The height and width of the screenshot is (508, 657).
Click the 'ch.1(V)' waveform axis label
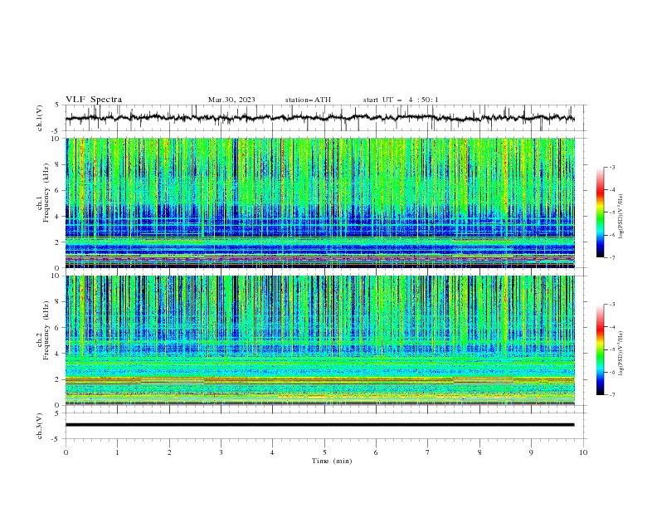click(40, 118)
